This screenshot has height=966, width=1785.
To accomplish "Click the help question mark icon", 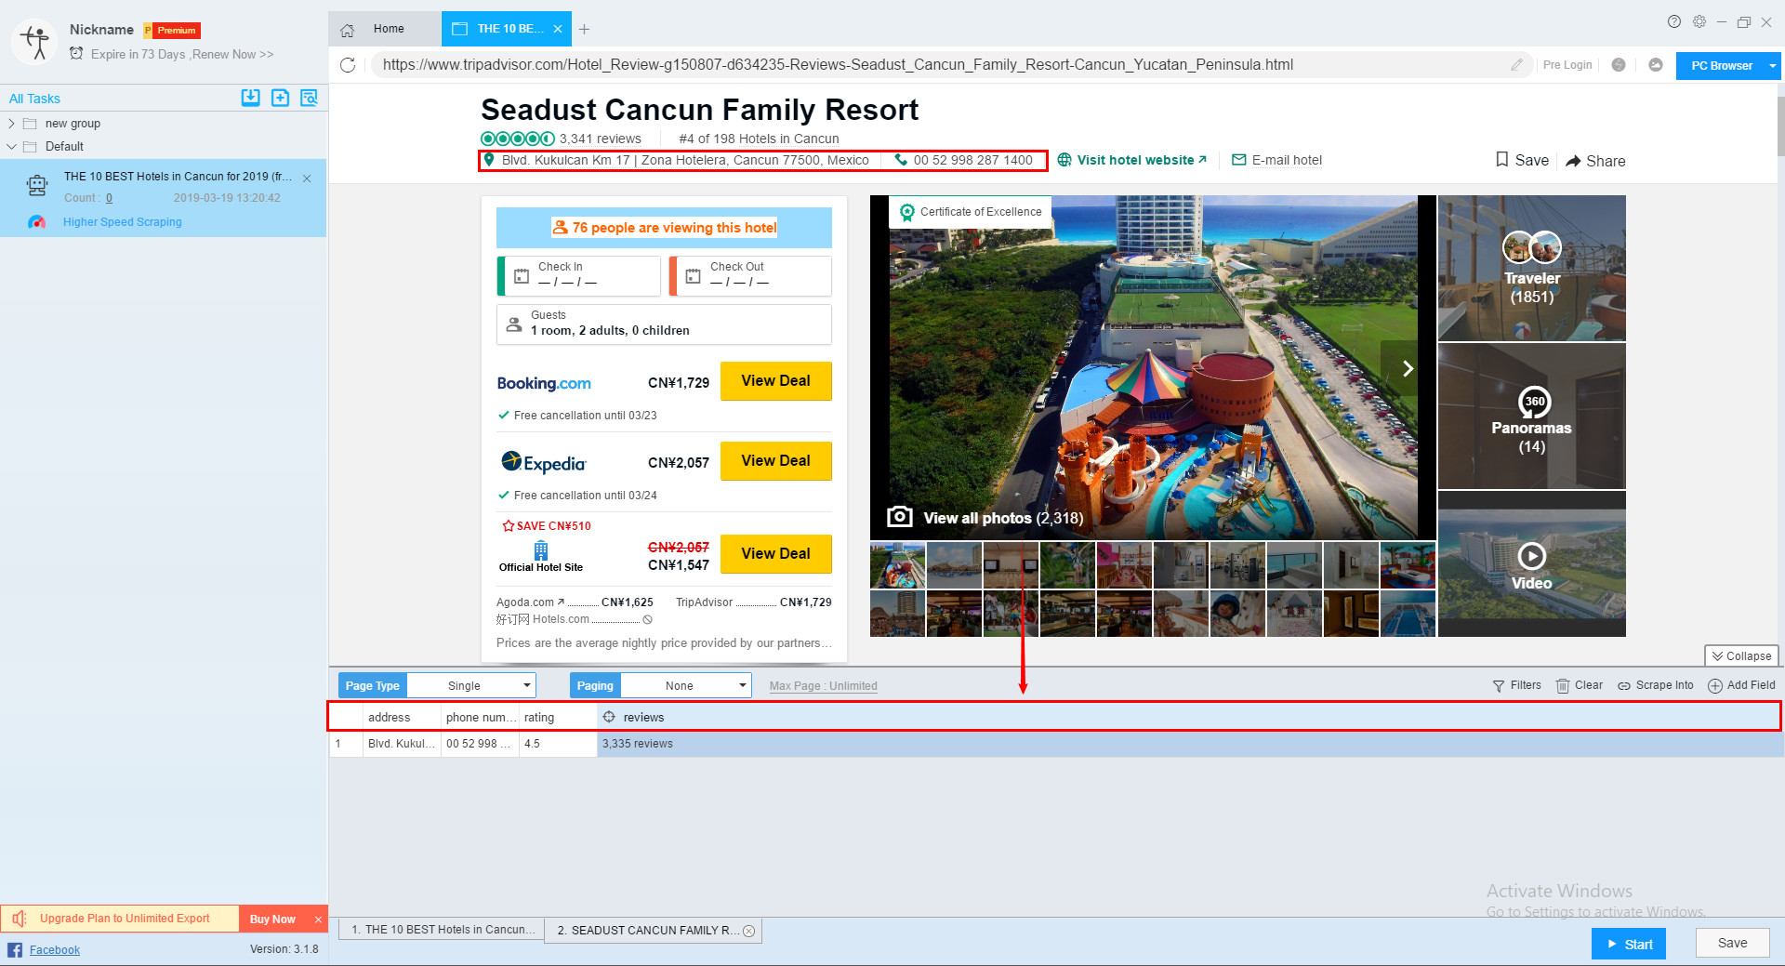I will [x=1674, y=21].
